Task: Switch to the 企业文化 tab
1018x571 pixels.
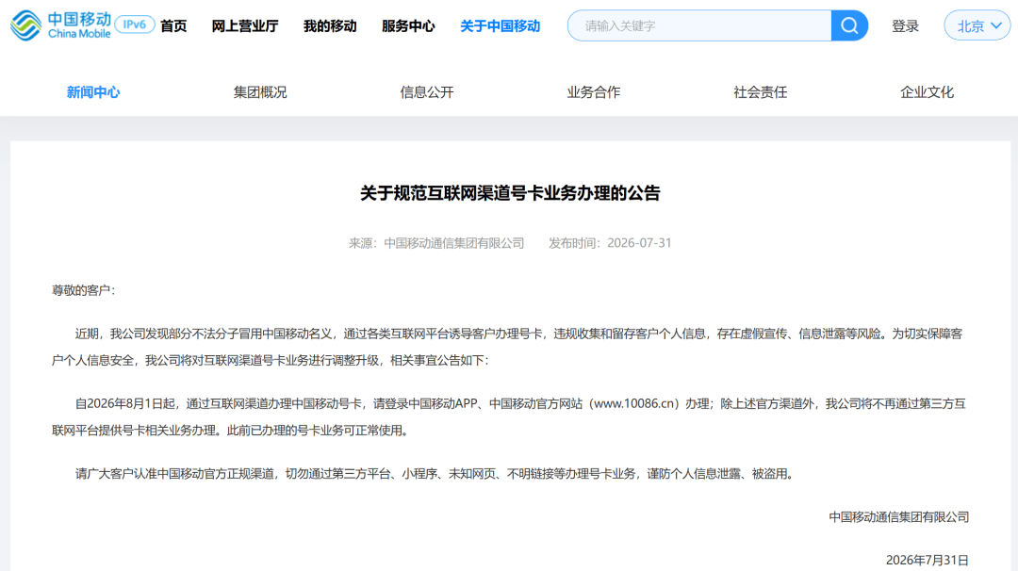Action: (x=928, y=92)
